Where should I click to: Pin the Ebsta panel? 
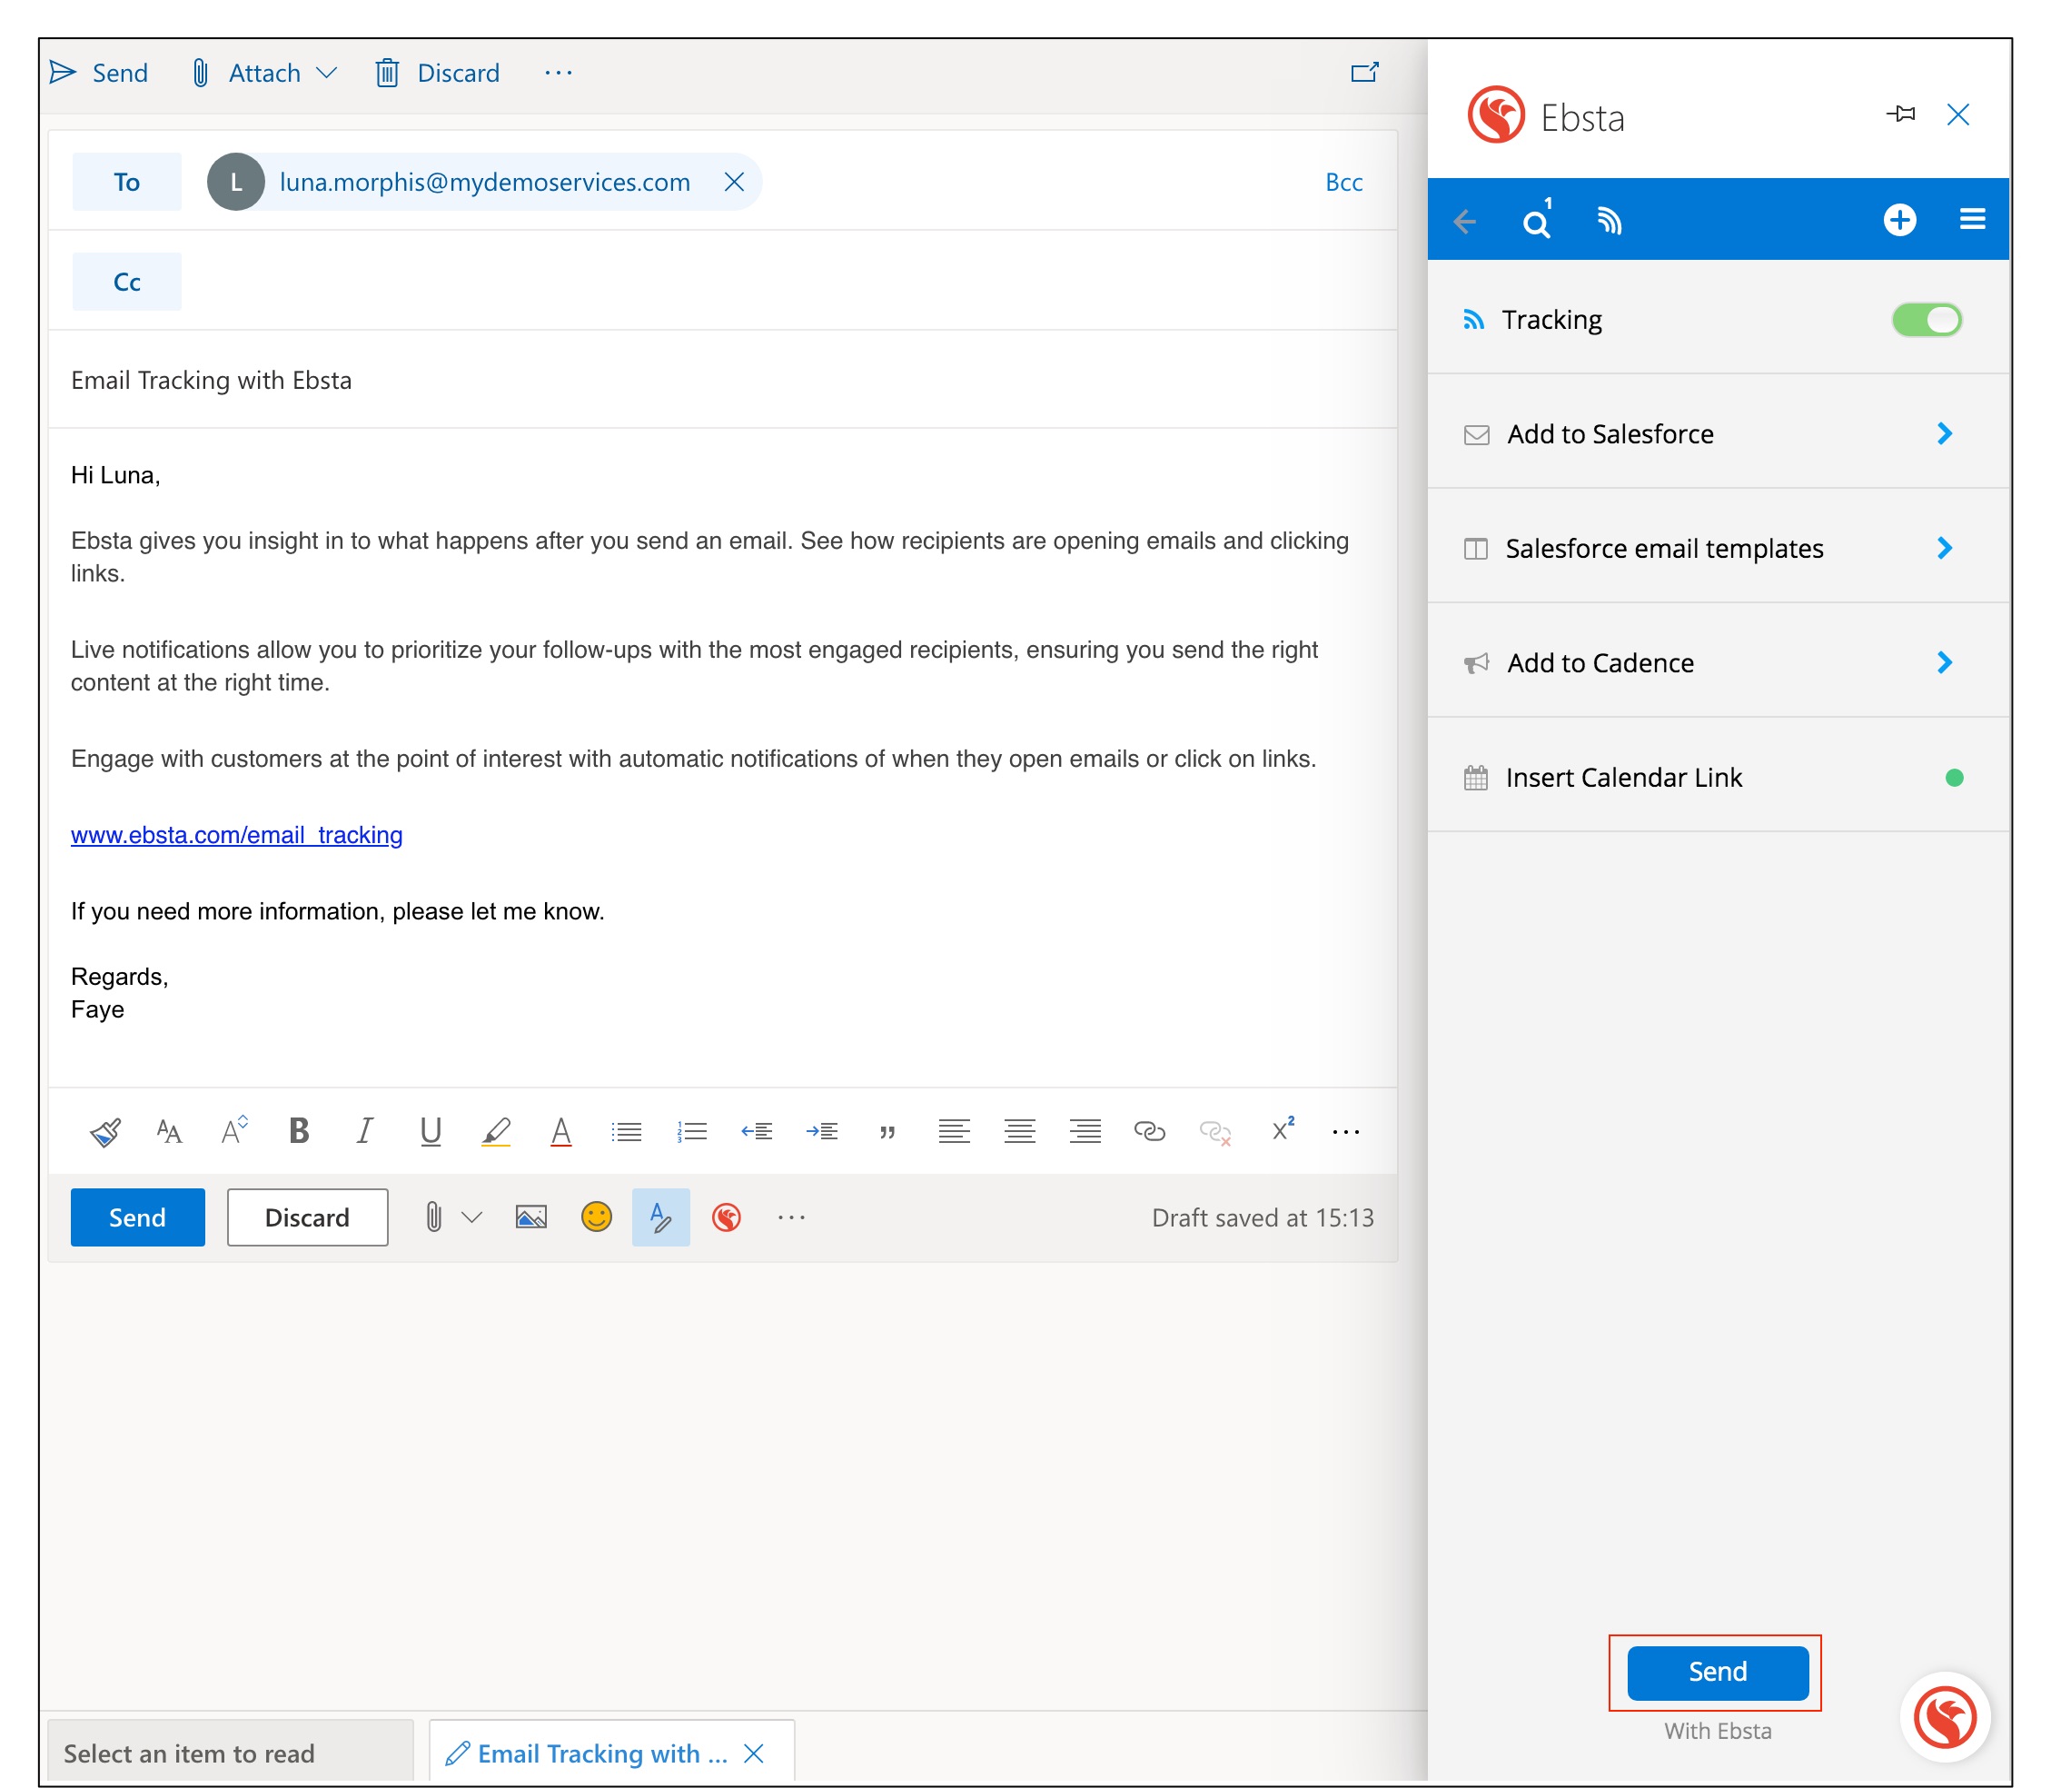[1901, 114]
